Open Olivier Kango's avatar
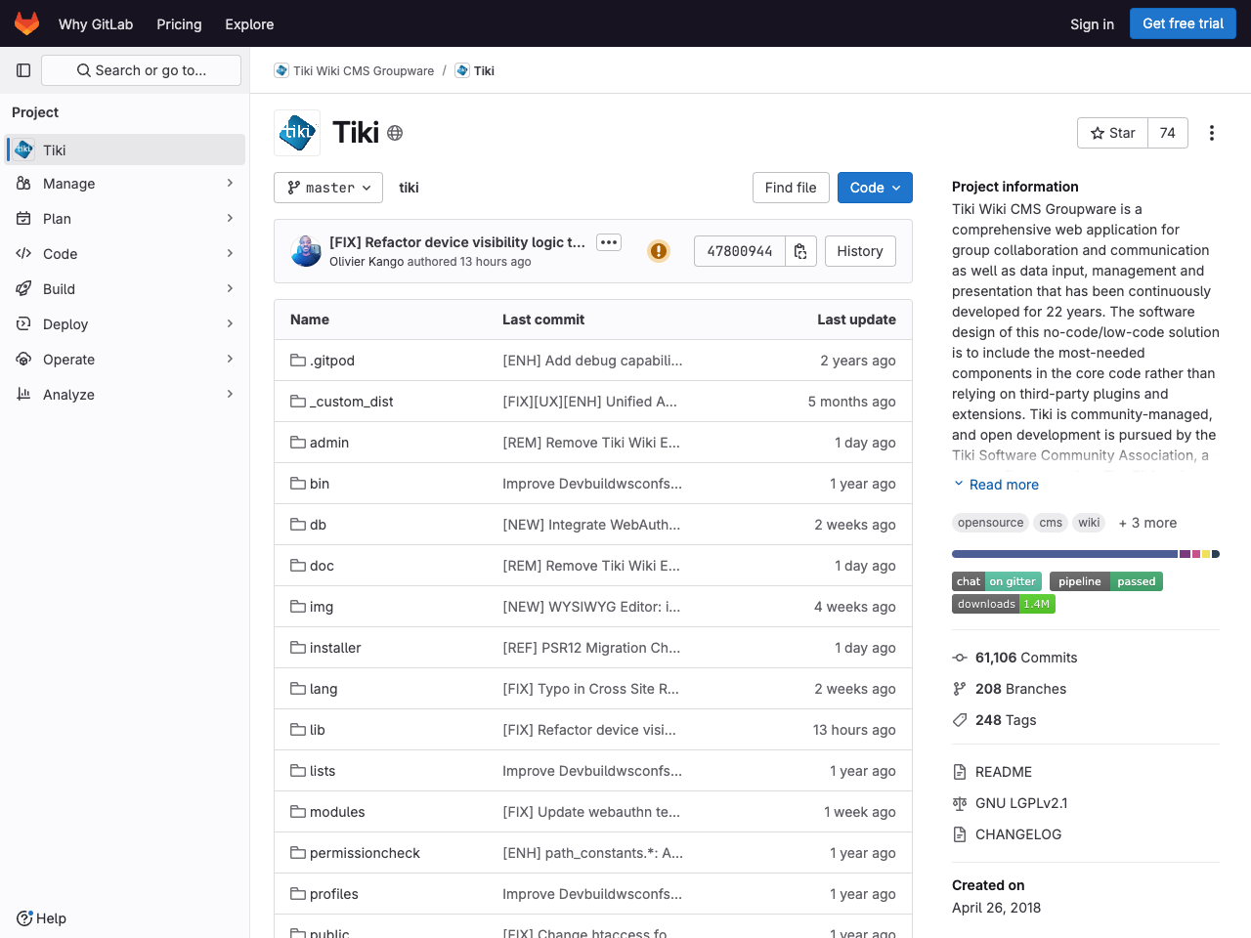Image resolution: width=1251 pixels, height=938 pixels. pyautogui.click(x=306, y=251)
